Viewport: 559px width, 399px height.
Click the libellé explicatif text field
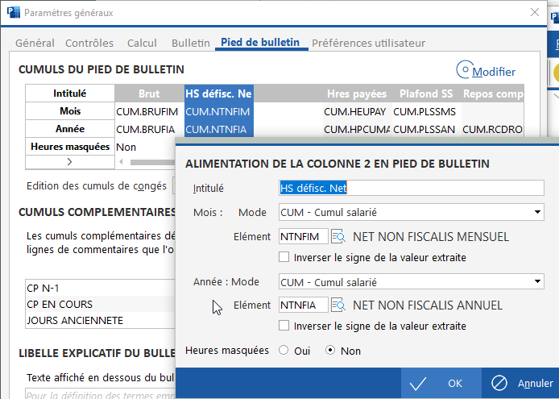tap(101, 393)
